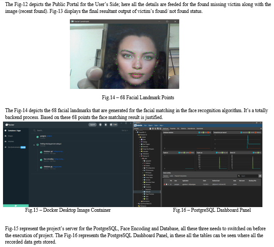Image resolution: width=274 pixels, height=247 pixels.
Task: Open Dev Environments in Docker sidebar
Action: point(14,147)
